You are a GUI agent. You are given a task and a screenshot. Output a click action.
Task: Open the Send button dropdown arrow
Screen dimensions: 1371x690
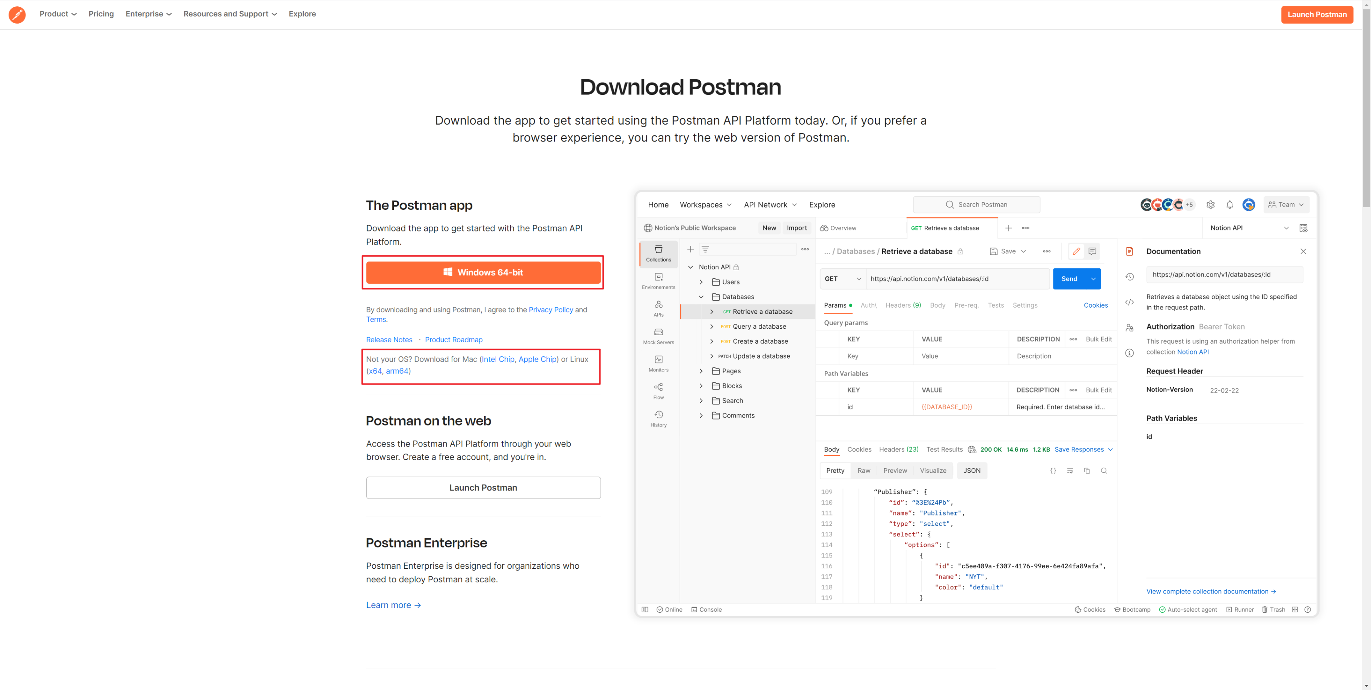[x=1093, y=279]
